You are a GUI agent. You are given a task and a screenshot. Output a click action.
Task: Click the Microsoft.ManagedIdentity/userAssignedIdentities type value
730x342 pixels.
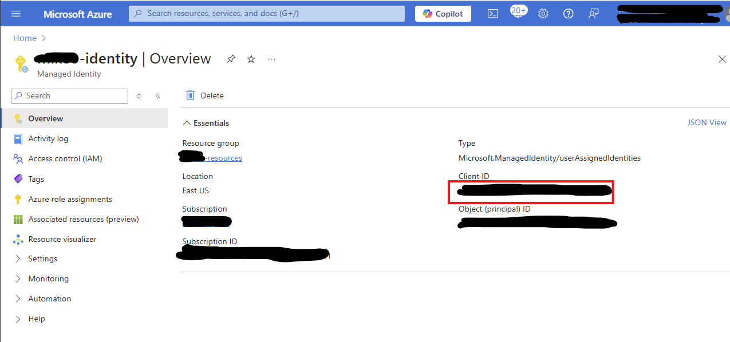click(550, 158)
